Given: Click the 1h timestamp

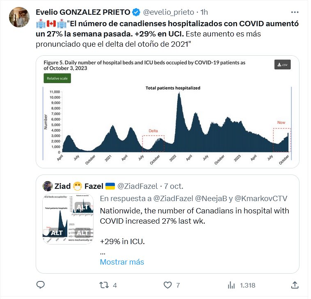Looking at the screenshot, I should (204, 12).
